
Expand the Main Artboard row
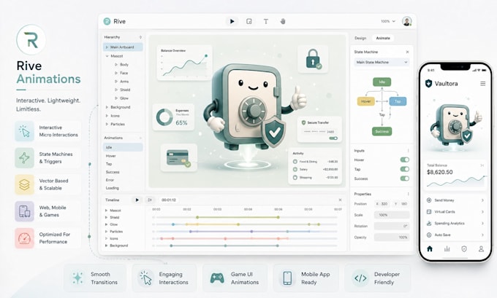point(107,47)
